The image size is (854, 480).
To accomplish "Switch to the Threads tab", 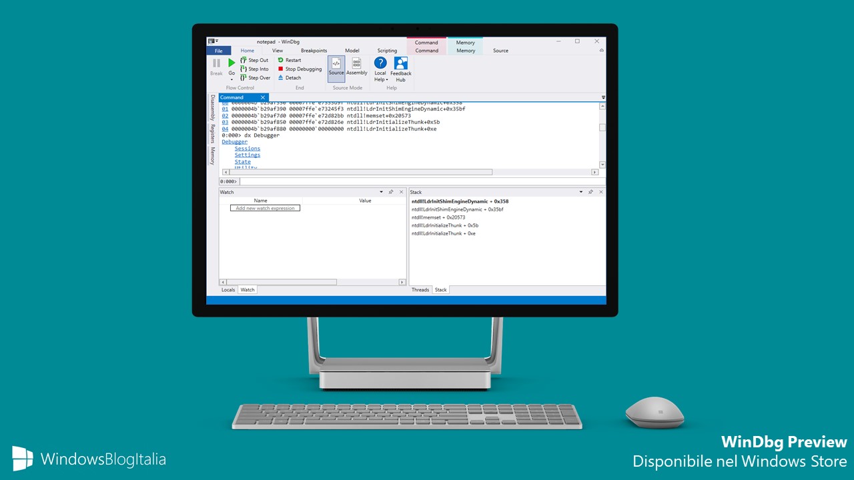I will coord(420,290).
